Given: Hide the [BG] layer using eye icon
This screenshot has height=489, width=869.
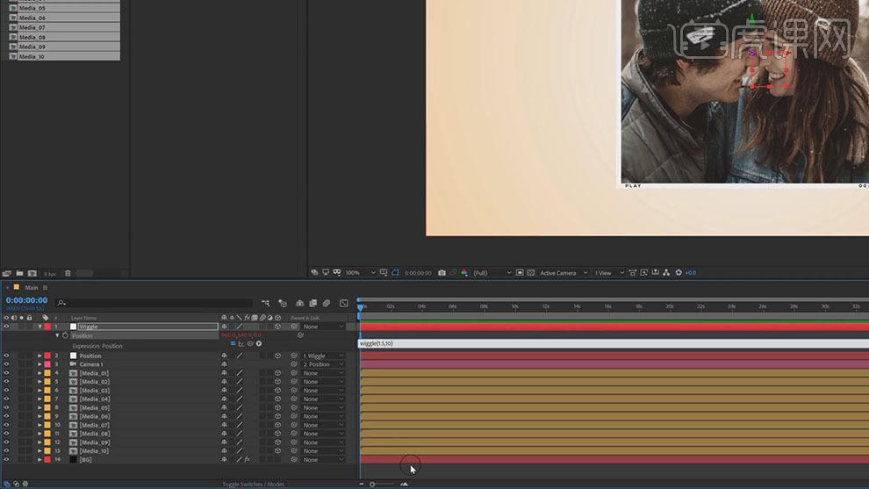Looking at the screenshot, I should click(6, 459).
